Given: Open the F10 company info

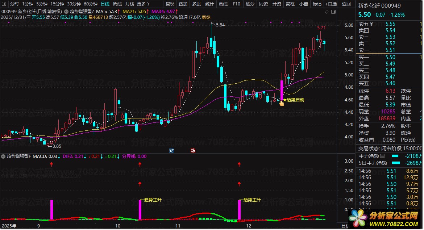Looking at the screenshot, I should click(237, 4).
